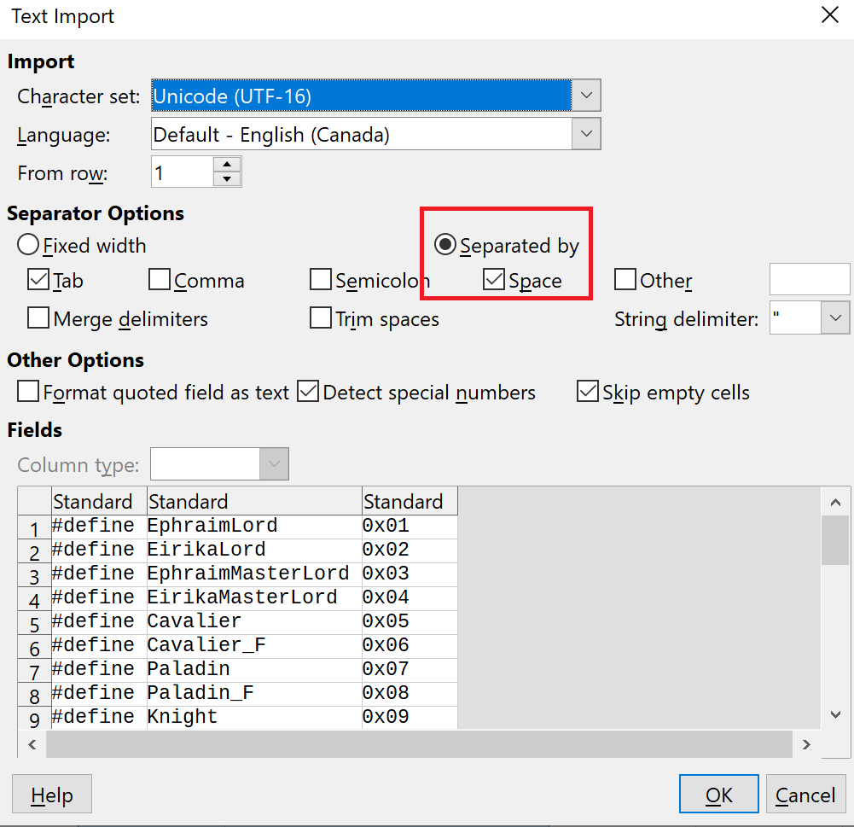Click the preview left scroll arrow
This screenshot has height=827, width=854.
32,744
